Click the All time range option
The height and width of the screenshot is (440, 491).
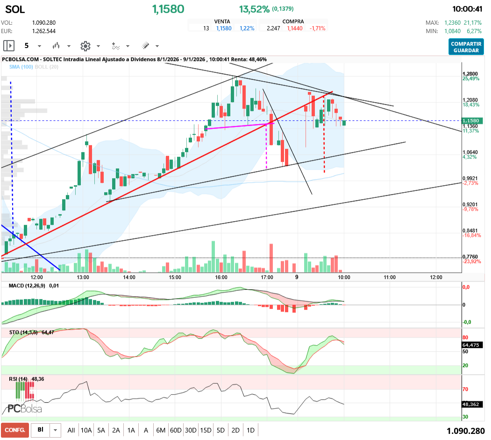pyautogui.click(x=71, y=430)
